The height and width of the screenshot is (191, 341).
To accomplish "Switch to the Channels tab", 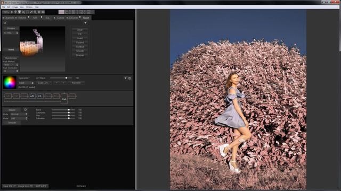I will (x=10, y=18).
